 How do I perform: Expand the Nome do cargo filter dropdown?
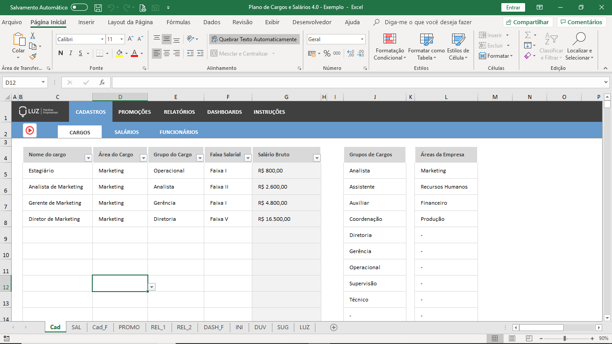click(88, 158)
